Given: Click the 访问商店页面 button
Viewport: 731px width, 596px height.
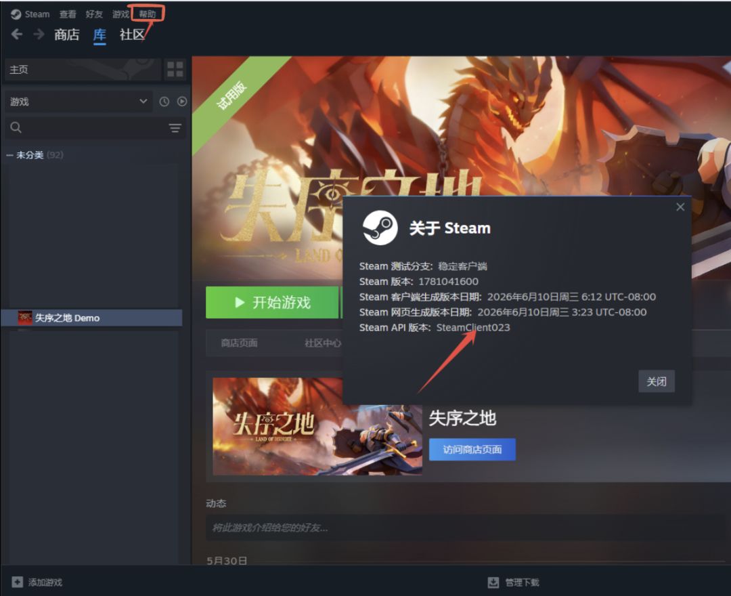Looking at the screenshot, I should click(472, 450).
